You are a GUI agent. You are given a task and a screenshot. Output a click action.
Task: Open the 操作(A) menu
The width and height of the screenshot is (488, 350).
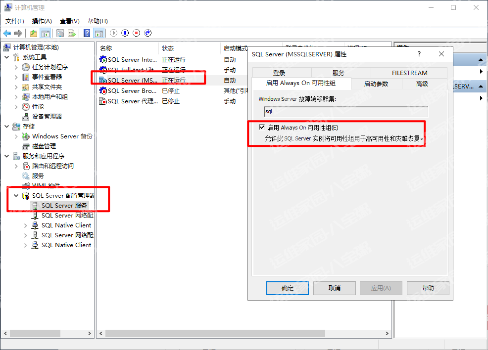click(42, 21)
